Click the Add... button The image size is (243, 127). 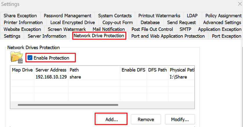(x=112, y=119)
